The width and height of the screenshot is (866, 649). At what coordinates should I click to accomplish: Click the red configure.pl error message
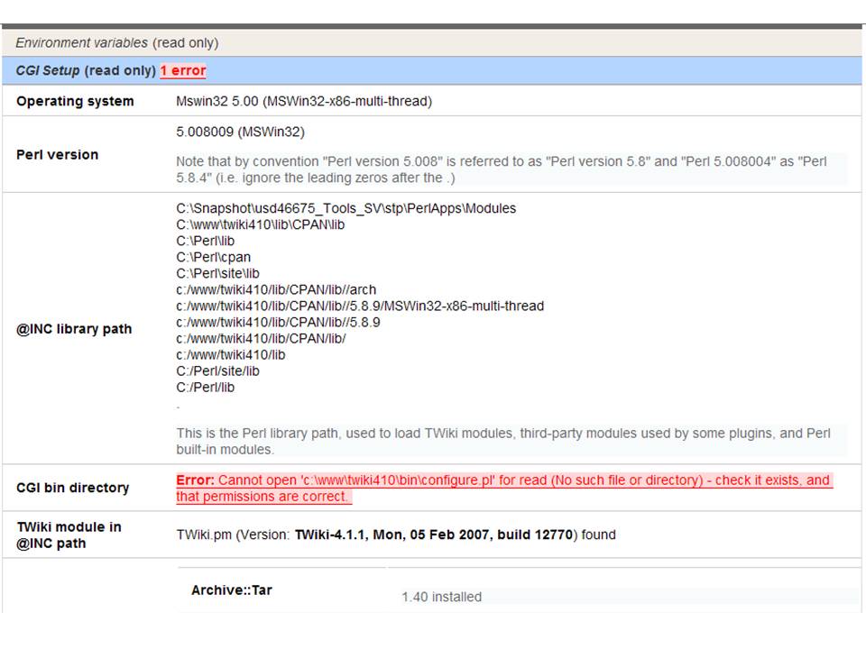pos(502,488)
